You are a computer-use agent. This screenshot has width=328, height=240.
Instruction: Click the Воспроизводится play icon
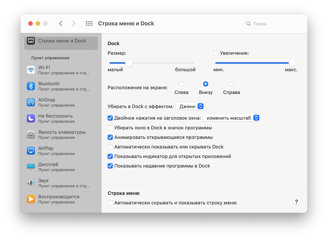pyautogui.click(x=31, y=199)
